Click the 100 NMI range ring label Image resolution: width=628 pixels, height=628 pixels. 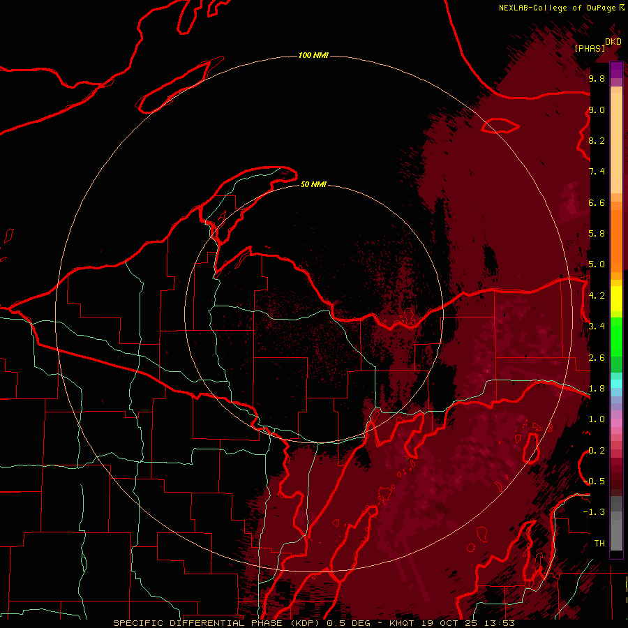coord(313,55)
